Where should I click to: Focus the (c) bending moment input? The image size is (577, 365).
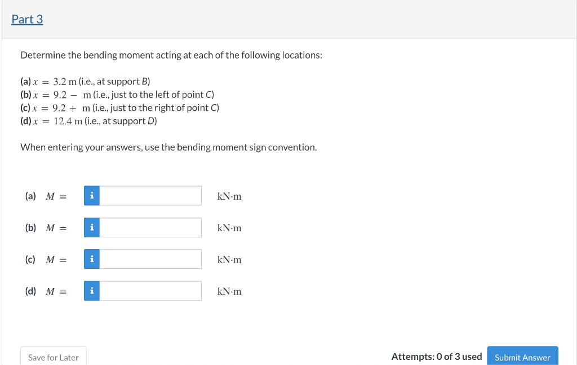point(150,259)
